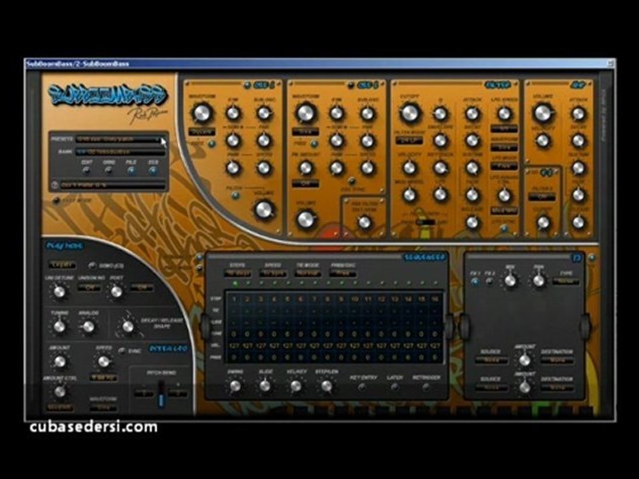639x479 pixels.
Task: Click the FILE preset button
Action: (131, 171)
